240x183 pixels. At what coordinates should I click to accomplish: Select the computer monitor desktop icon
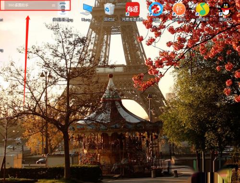[86, 9]
